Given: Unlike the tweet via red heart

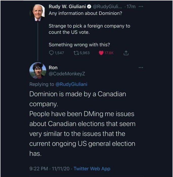Looking at the screenshot, I should pos(101,53).
